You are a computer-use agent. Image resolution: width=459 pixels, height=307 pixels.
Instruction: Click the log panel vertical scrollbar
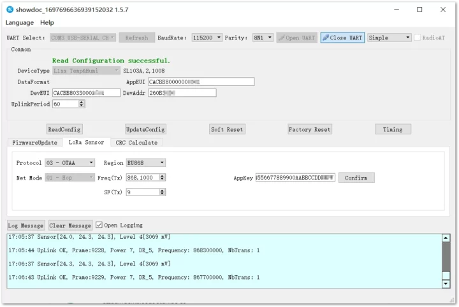pyautogui.click(x=445, y=260)
